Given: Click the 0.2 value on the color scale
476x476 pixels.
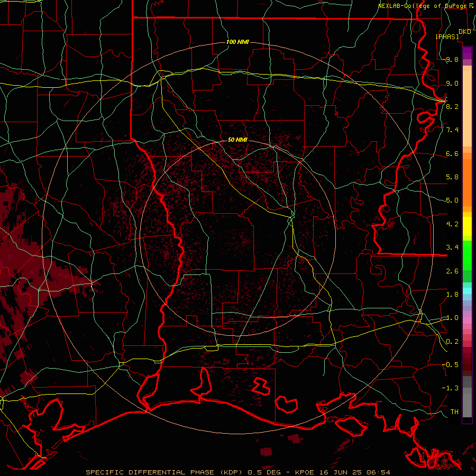Looking at the screenshot, I should point(452,342).
